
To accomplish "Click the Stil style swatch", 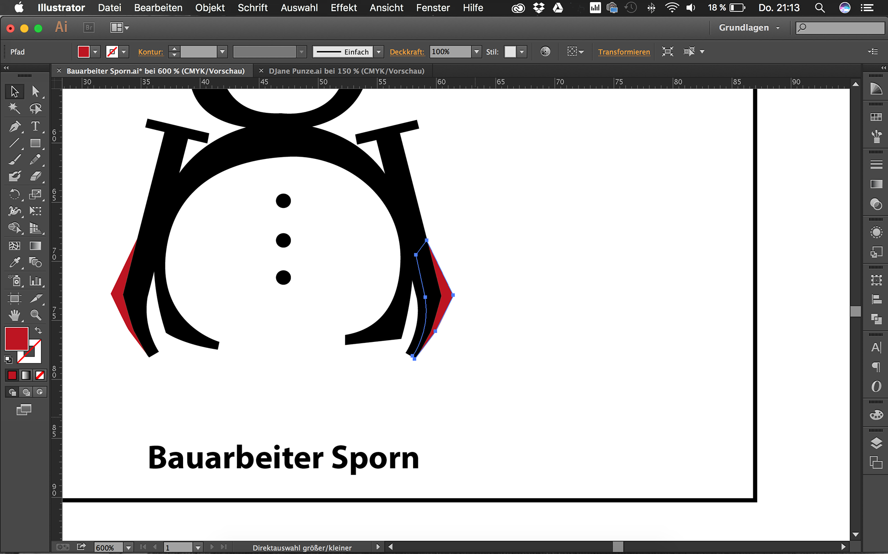I will click(x=510, y=52).
